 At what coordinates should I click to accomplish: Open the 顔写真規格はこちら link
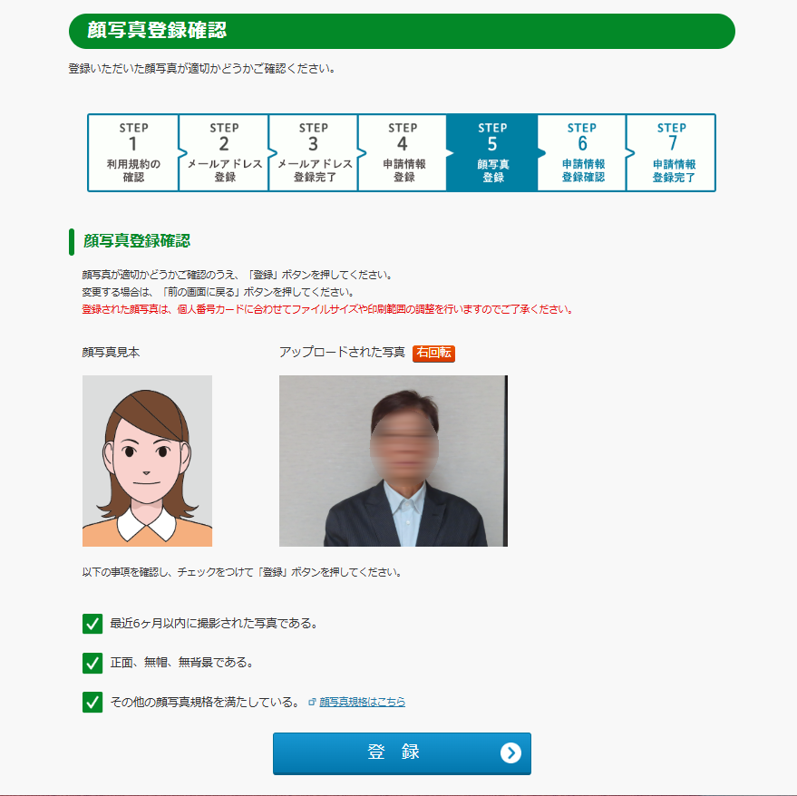pyautogui.click(x=362, y=702)
